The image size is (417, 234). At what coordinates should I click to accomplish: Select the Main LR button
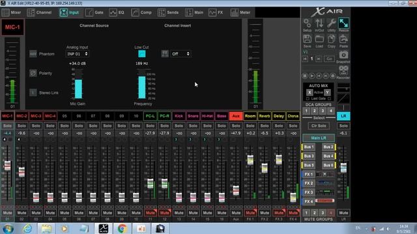tap(319, 138)
